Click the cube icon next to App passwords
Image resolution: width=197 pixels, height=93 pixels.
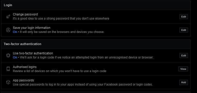pyautogui.click(x=8, y=82)
